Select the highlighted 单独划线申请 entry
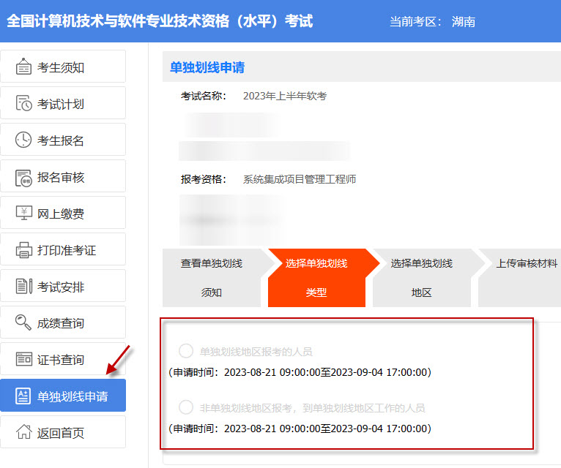 click(63, 396)
